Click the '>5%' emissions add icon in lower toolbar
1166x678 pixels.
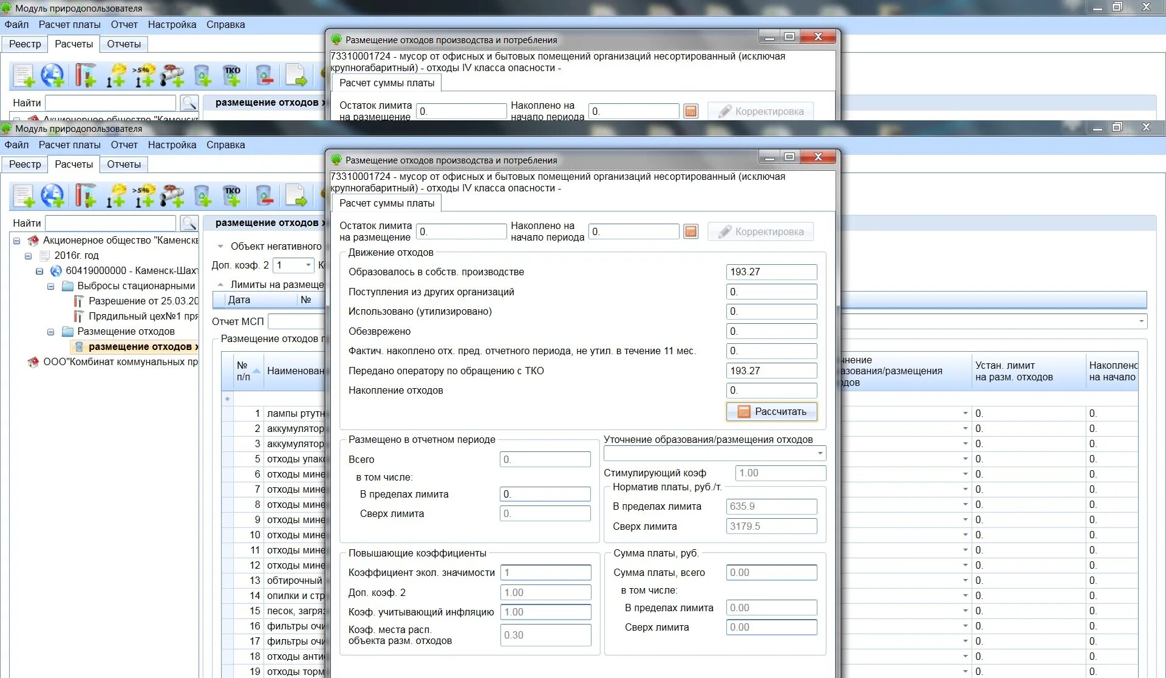[x=144, y=196]
